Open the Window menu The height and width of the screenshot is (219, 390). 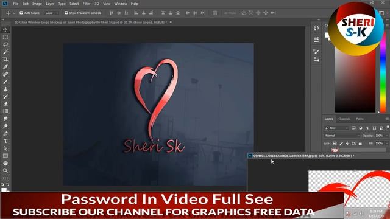click(121, 4)
